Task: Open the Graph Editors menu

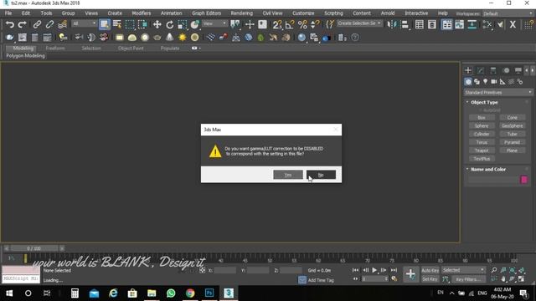Action: [207, 13]
